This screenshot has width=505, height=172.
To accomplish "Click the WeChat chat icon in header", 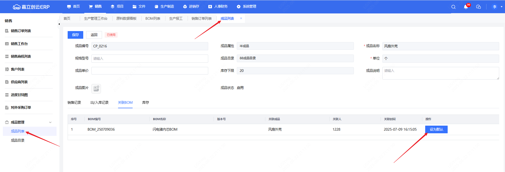I will coord(478,7).
